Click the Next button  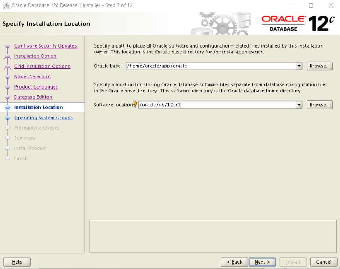coord(262,262)
